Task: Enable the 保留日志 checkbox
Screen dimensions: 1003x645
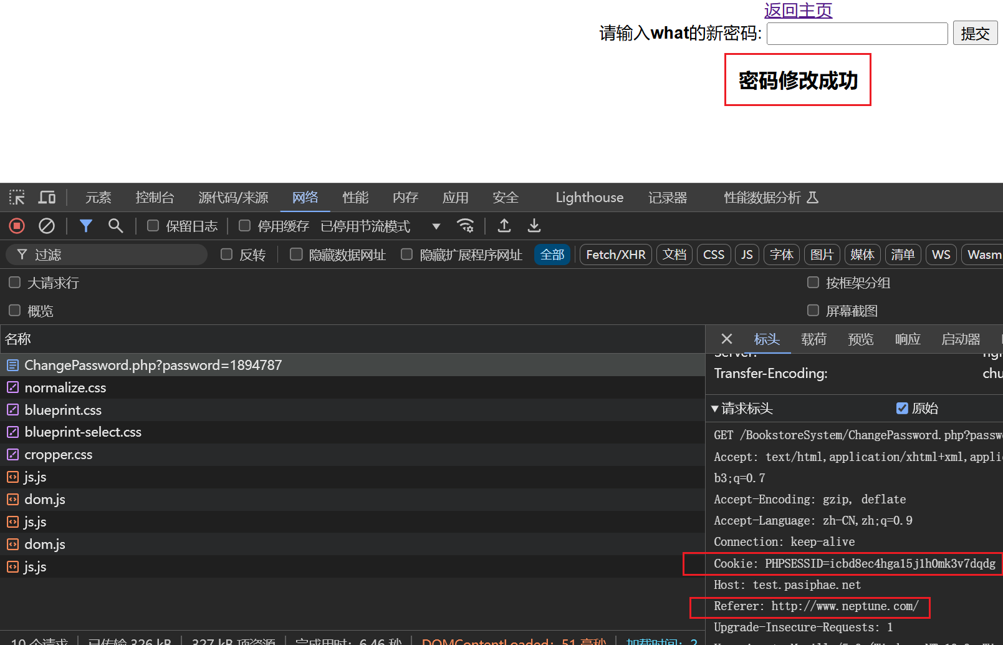Action: [153, 226]
